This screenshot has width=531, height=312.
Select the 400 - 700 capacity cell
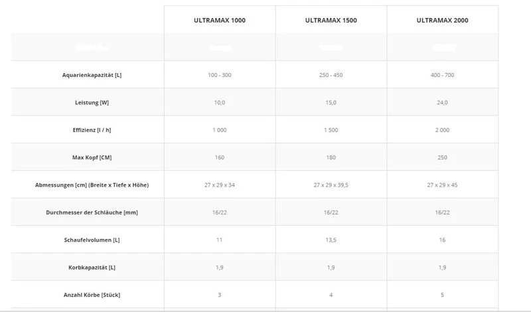442,75
